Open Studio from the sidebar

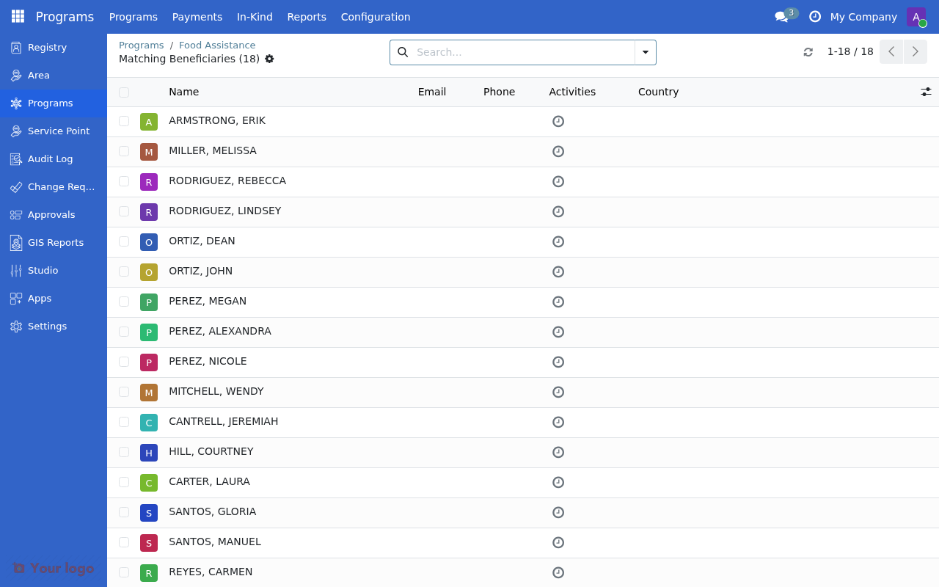tap(42, 270)
